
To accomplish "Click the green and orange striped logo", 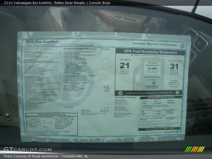I will 195,149.
